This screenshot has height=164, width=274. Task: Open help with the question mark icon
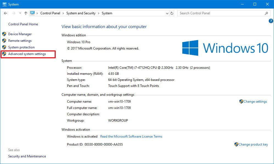point(271,21)
